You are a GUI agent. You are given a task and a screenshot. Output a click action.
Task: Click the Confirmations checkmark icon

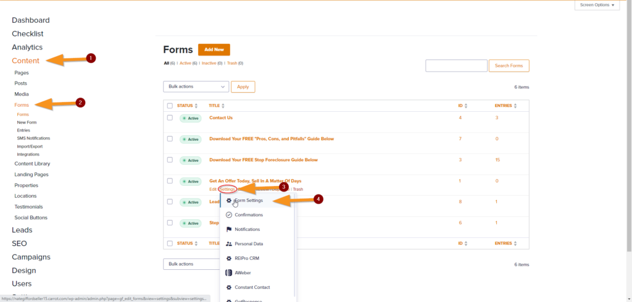click(x=229, y=215)
